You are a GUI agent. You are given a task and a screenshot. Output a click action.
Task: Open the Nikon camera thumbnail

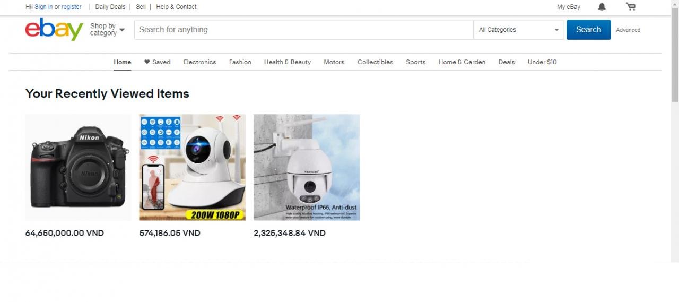pyautogui.click(x=78, y=167)
